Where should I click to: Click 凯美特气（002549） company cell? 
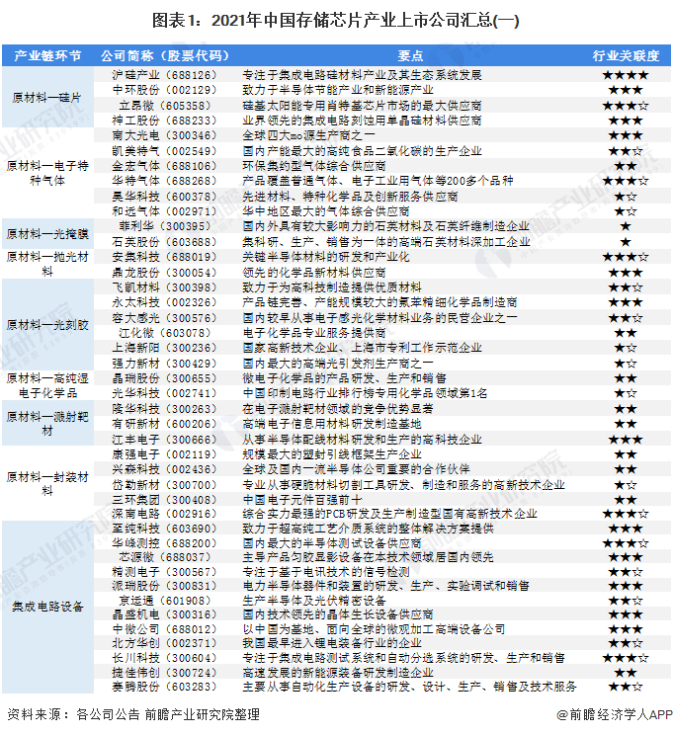click(x=165, y=151)
